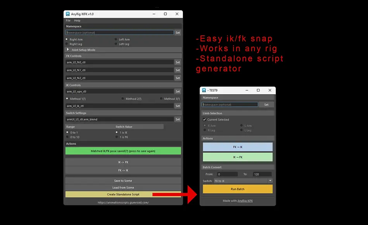Click Set next to AnyRig Namespace field
The image size is (368, 225).
(x=178, y=33)
